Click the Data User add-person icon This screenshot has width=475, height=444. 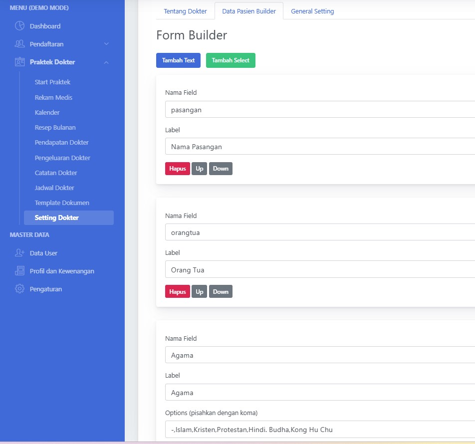[x=19, y=253]
